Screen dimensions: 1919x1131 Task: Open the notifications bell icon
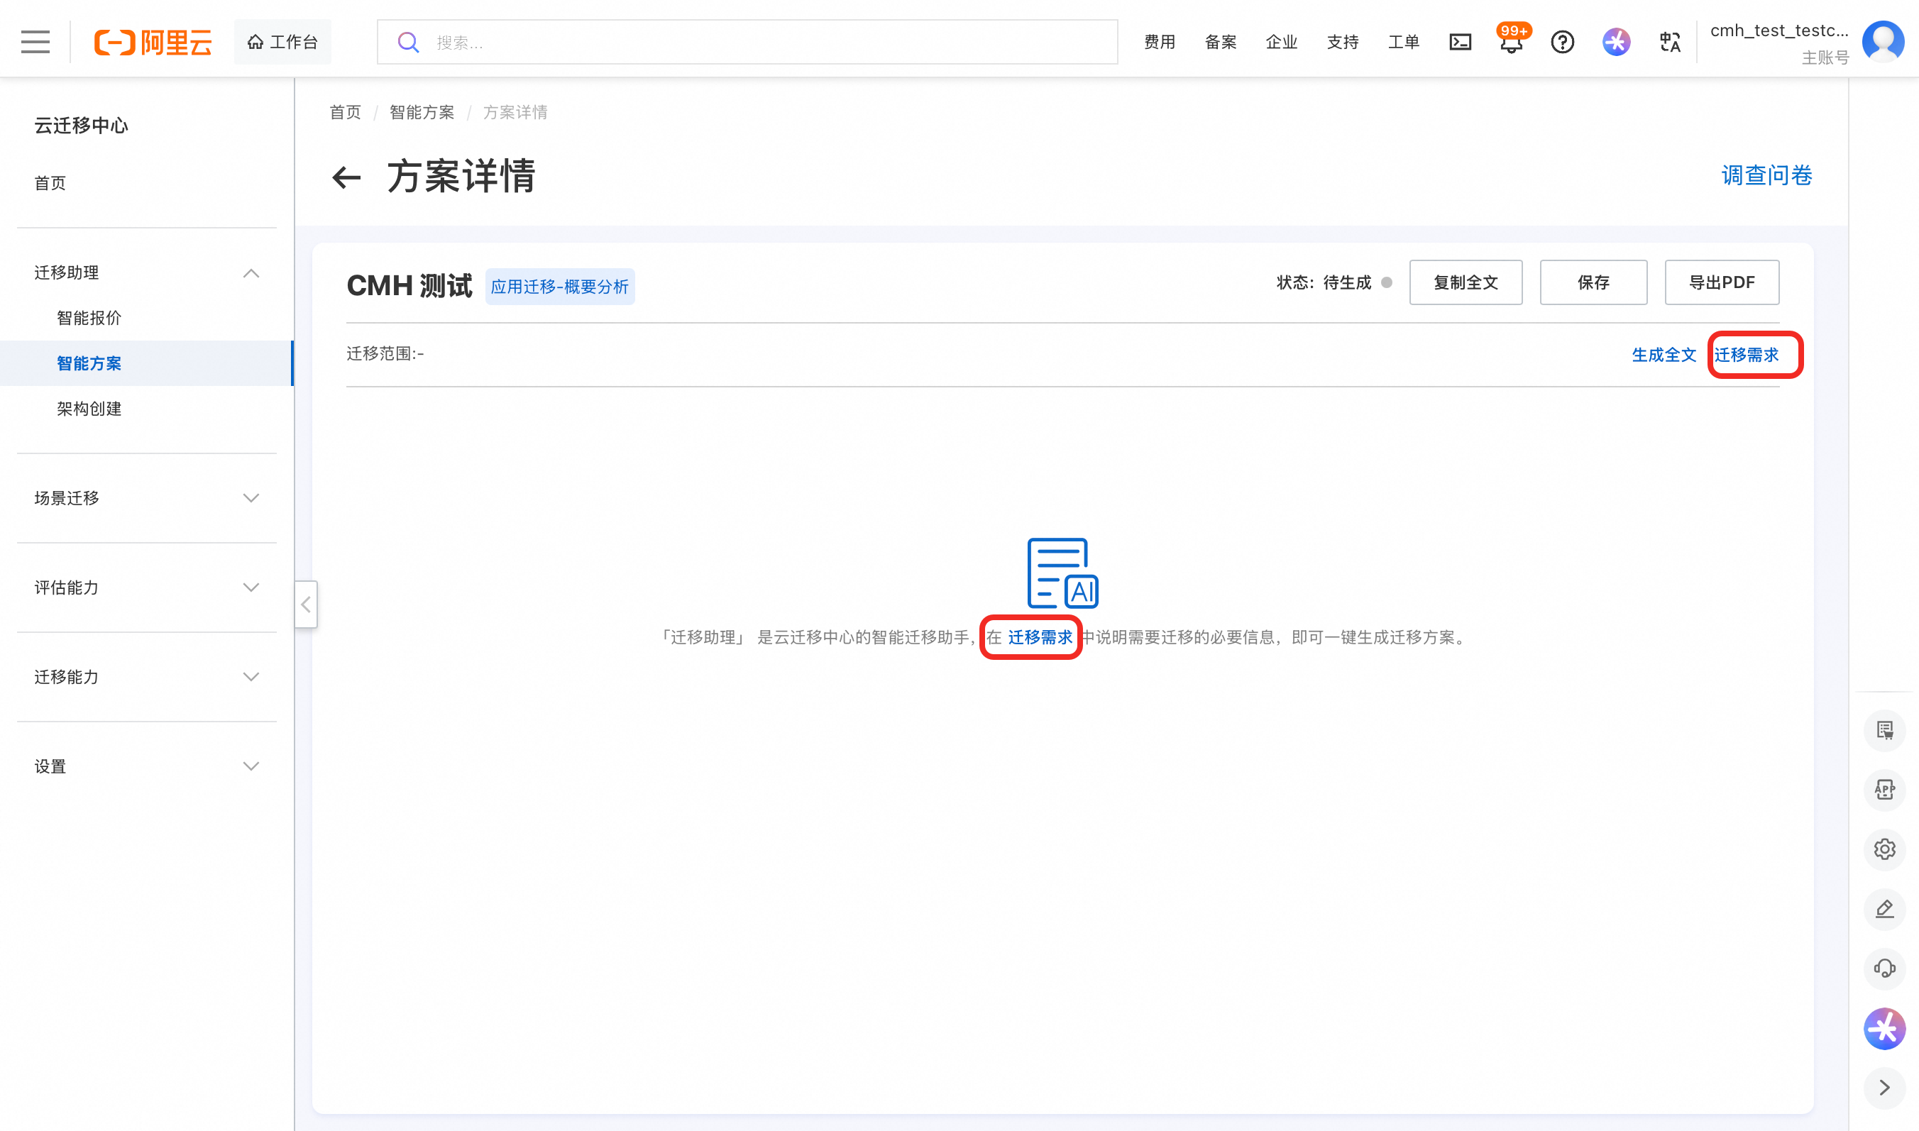tap(1510, 43)
